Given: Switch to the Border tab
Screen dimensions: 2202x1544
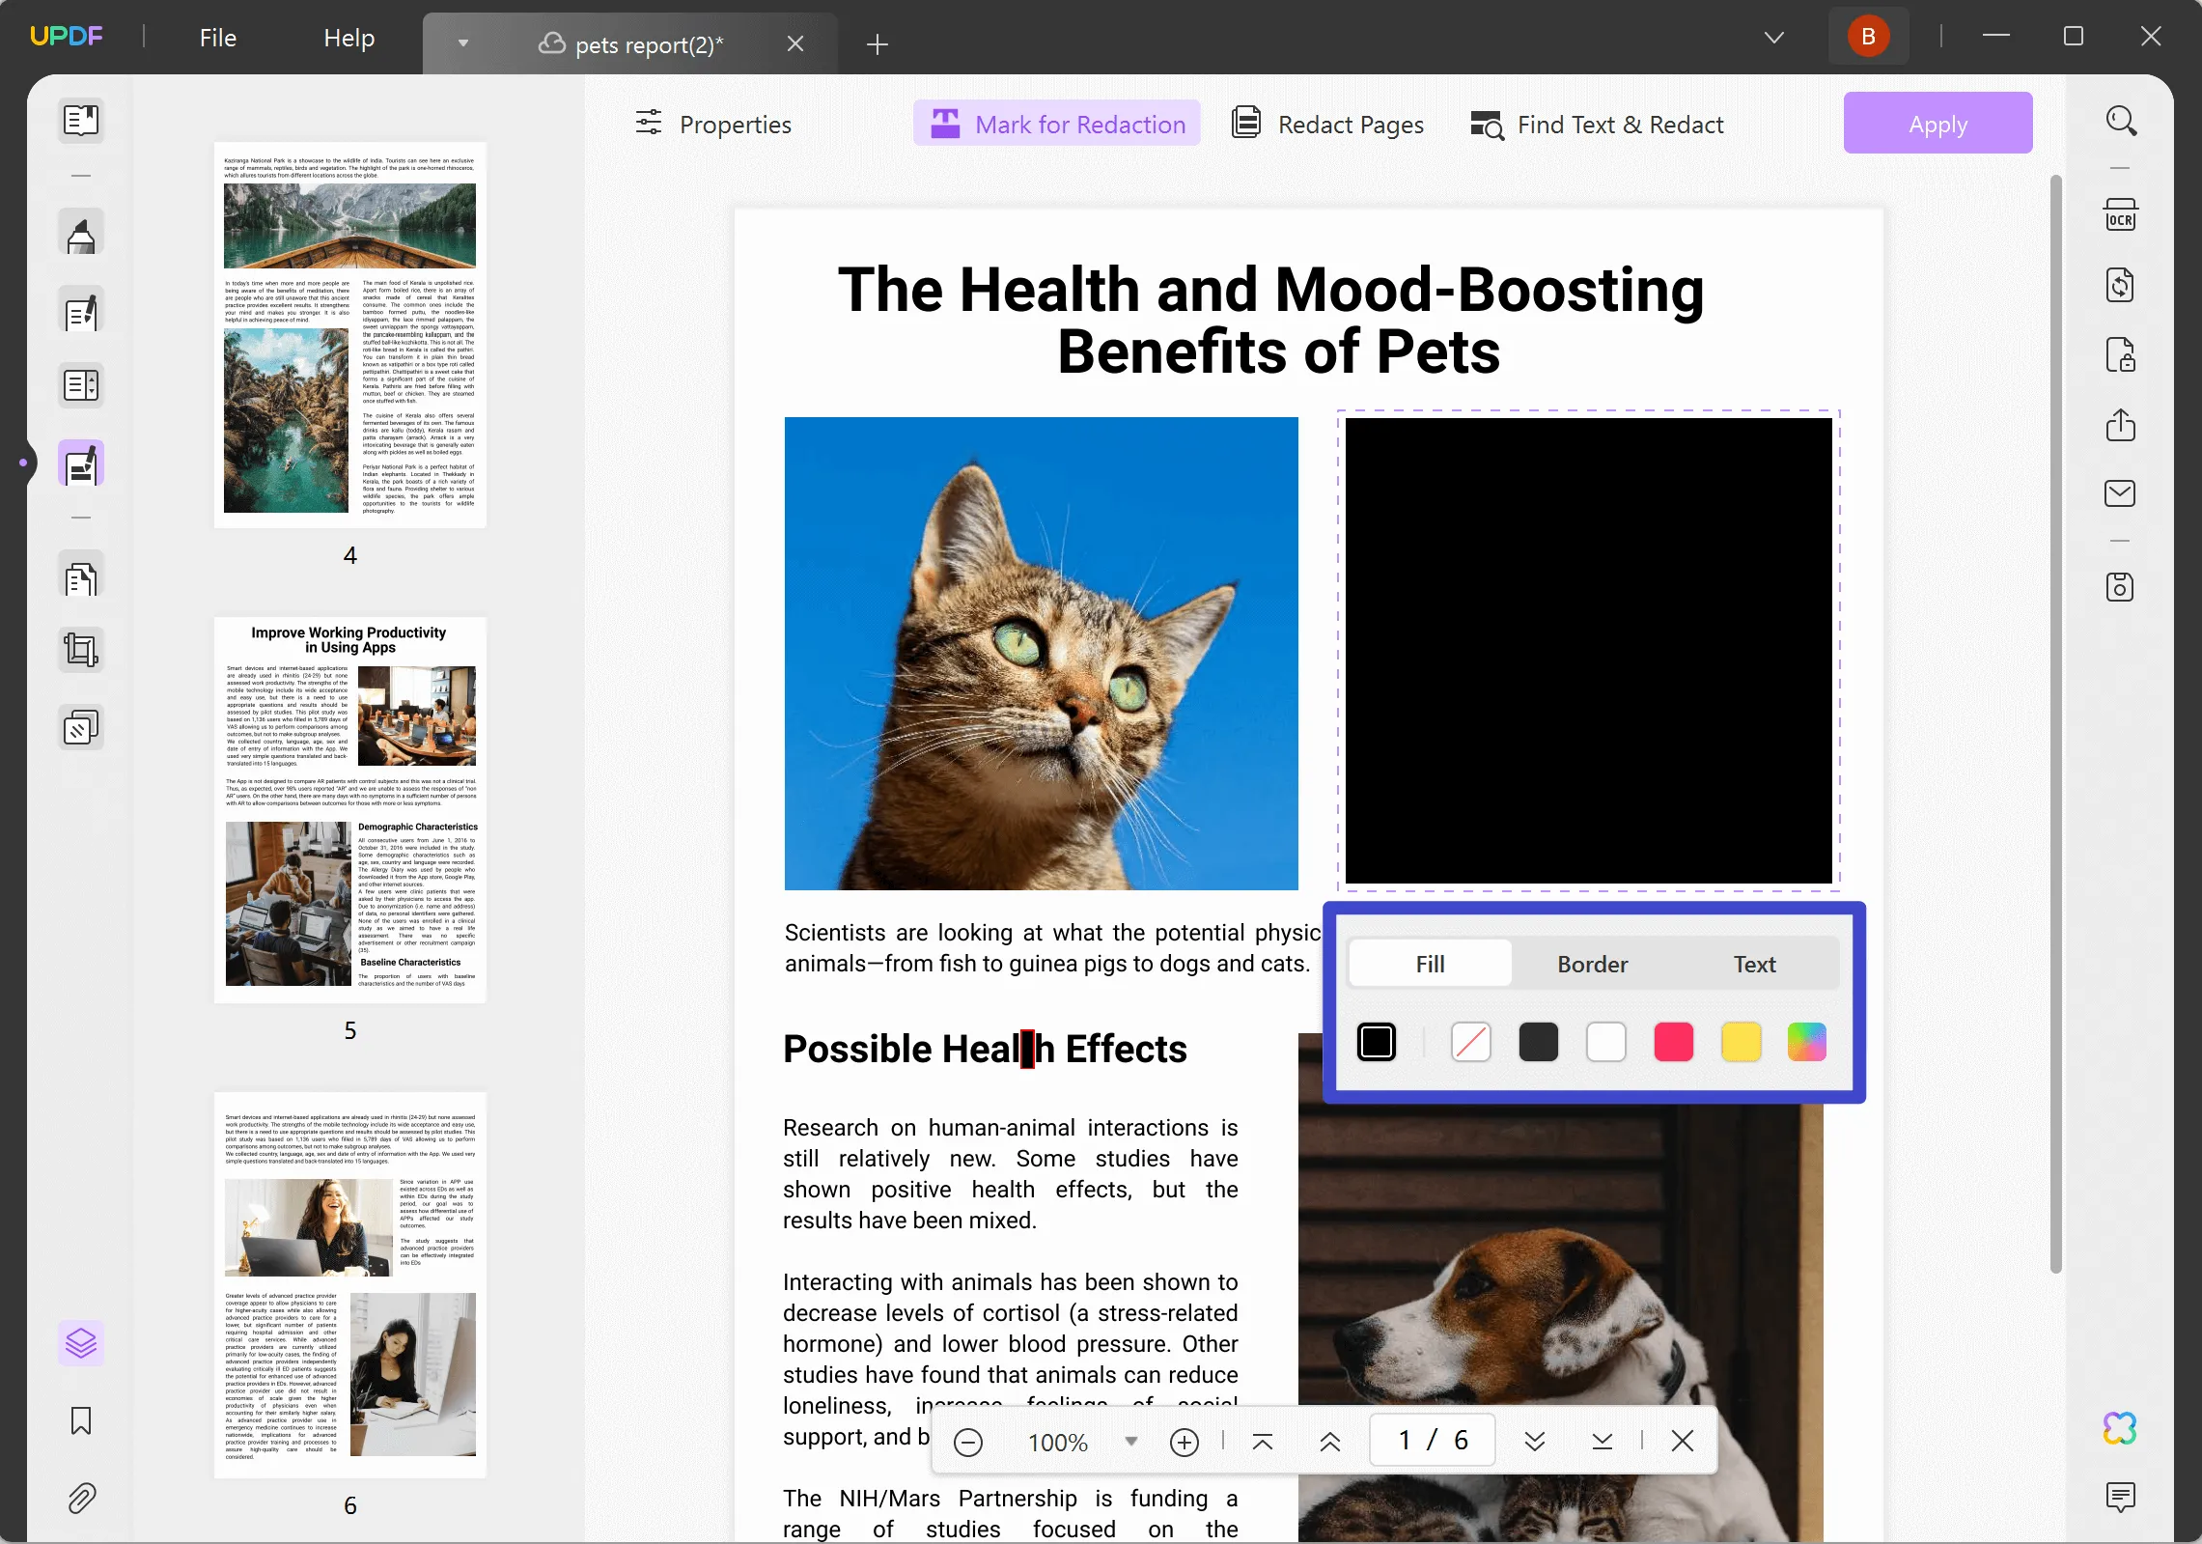Looking at the screenshot, I should [1593, 962].
